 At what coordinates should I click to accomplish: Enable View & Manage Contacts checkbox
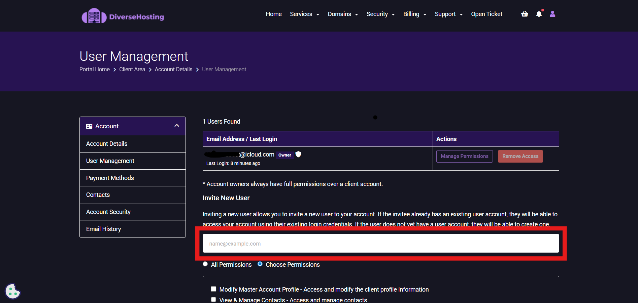[x=213, y=299]
